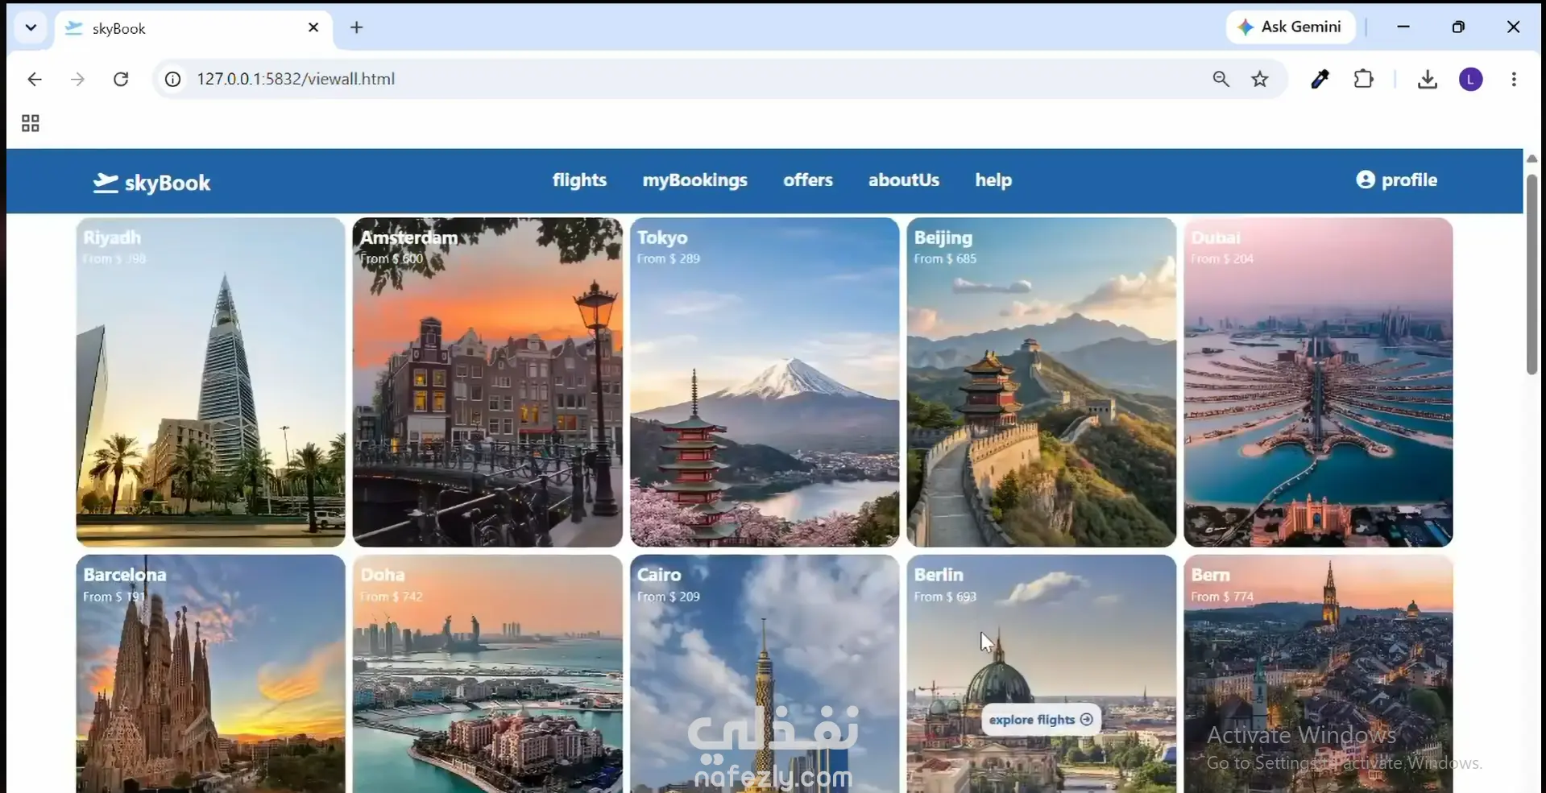This screenshot has width=1546, height=793.
Task: Open the zoom magnifier in address bar
Action: click(x=1221, y=79)
